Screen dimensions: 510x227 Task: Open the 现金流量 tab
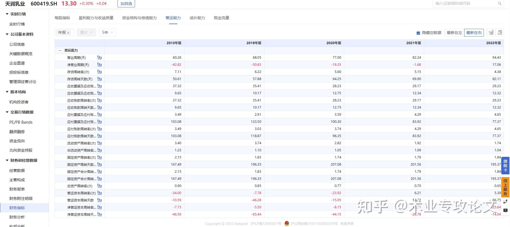(x=221, y=18)
